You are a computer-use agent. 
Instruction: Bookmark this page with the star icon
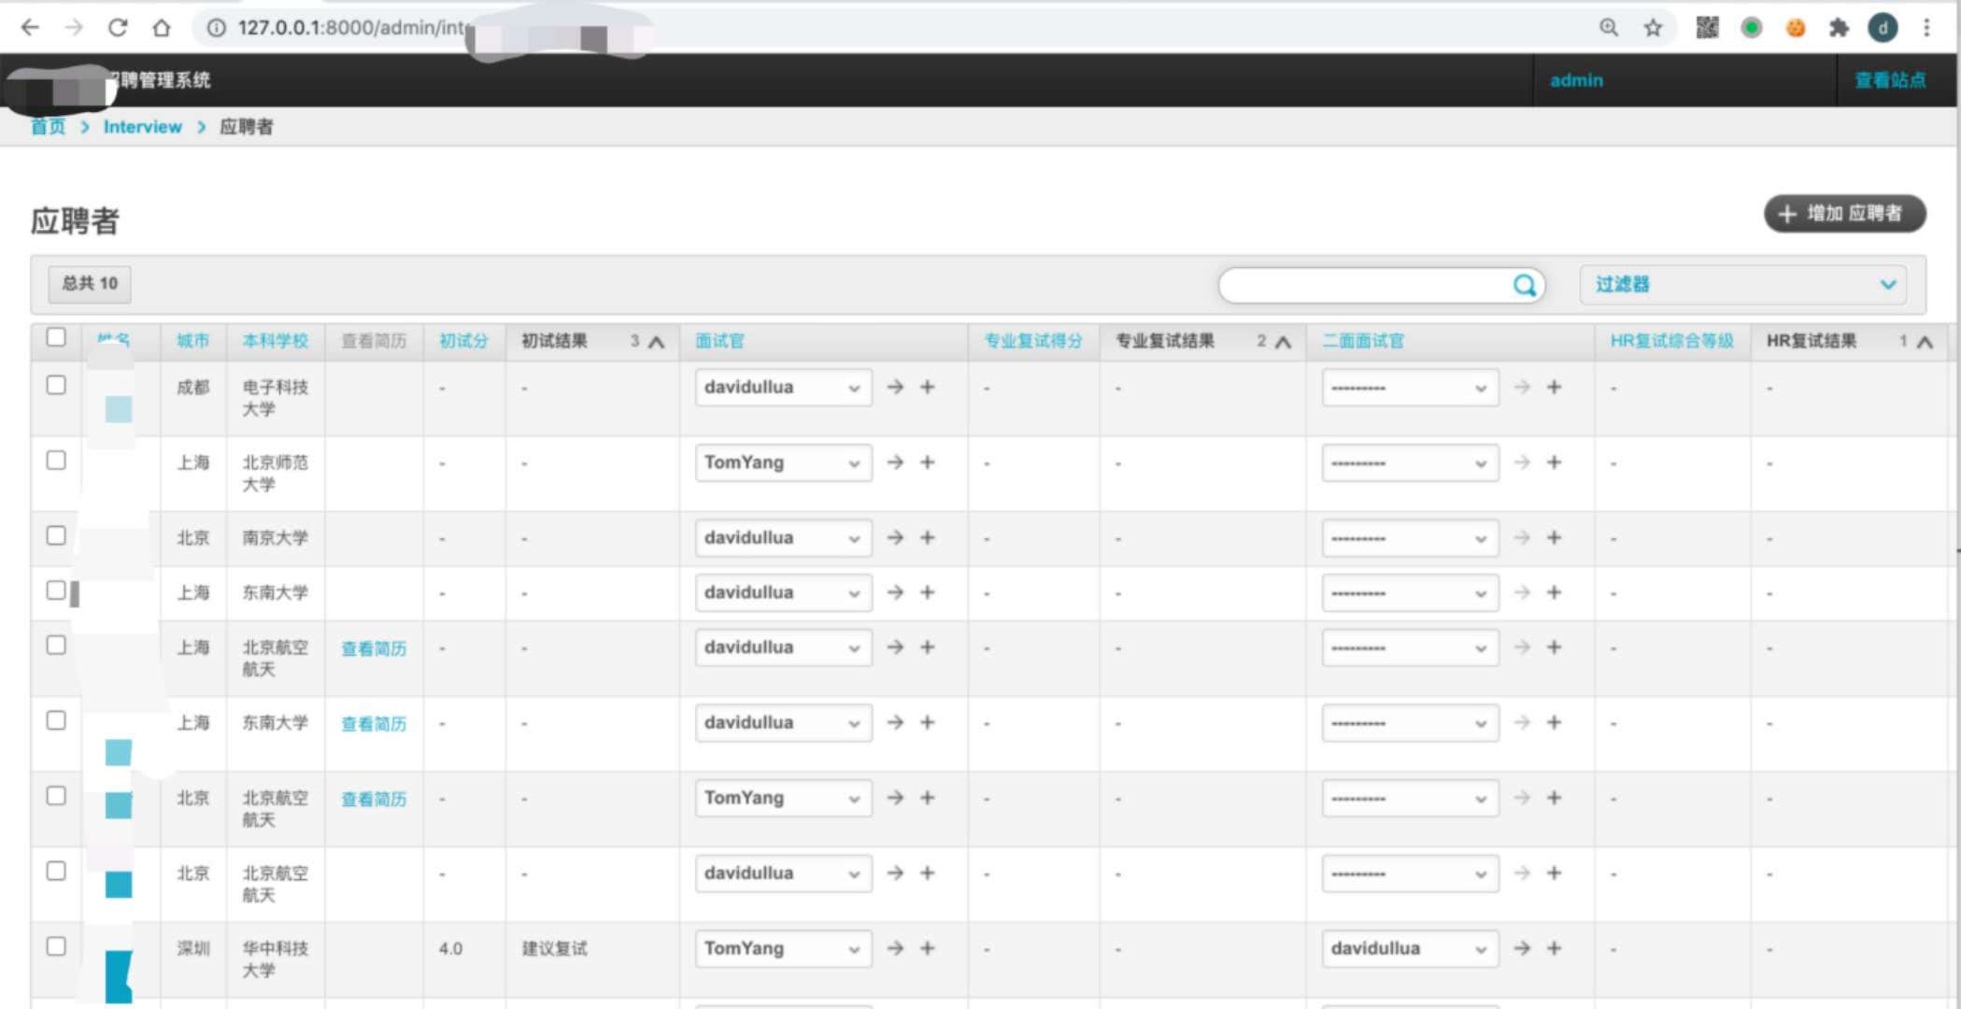(x=1653, y=28)
